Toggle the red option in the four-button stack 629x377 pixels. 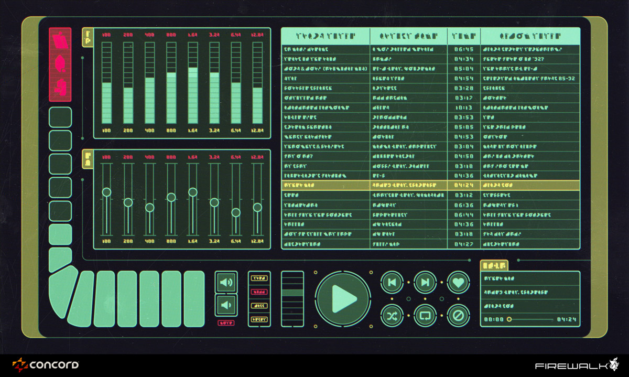coord(259,292)
